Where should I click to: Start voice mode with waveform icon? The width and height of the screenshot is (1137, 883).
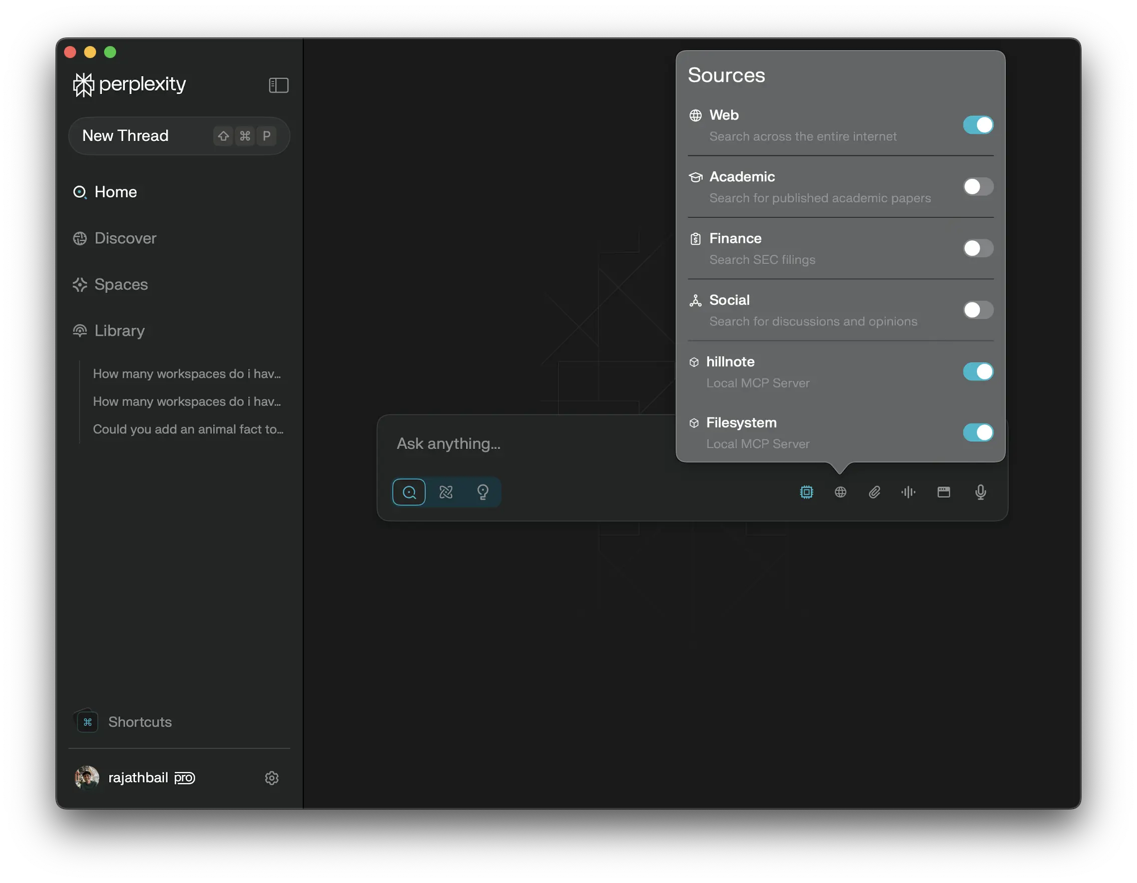(908, 492)
